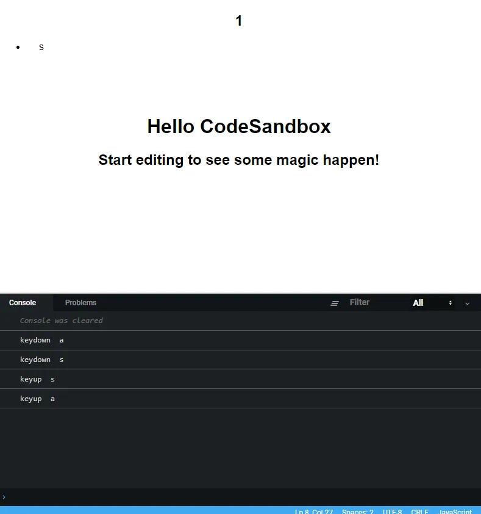
Task: Select the 'keydown a' console log entry
Action: tap(240, 340)
